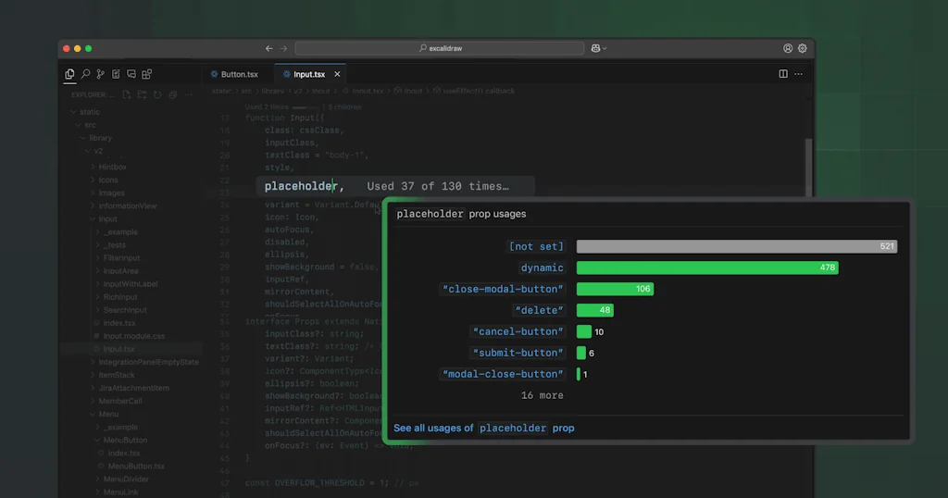Switch to the Button.tsx tab
Screen dimensions: 948x498
(239, 74)
